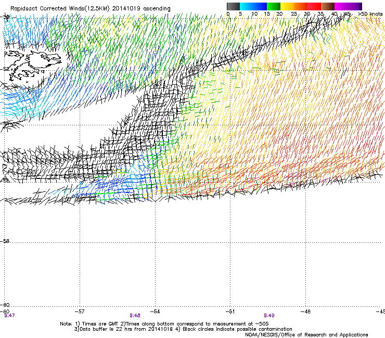The height and width of the screenshot is (338, 385).
Task: Click the '-48' longitude axis label
Action: point(305,311)
